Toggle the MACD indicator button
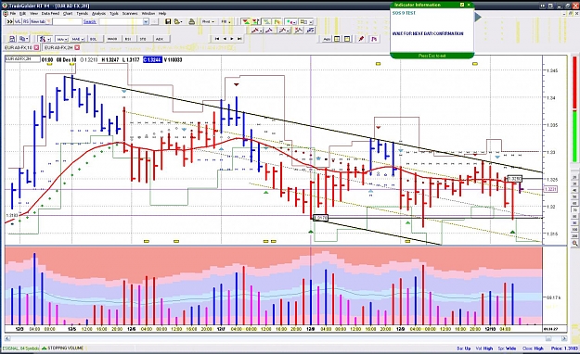This screenshot has width=580, height=354. click(112, 39)
